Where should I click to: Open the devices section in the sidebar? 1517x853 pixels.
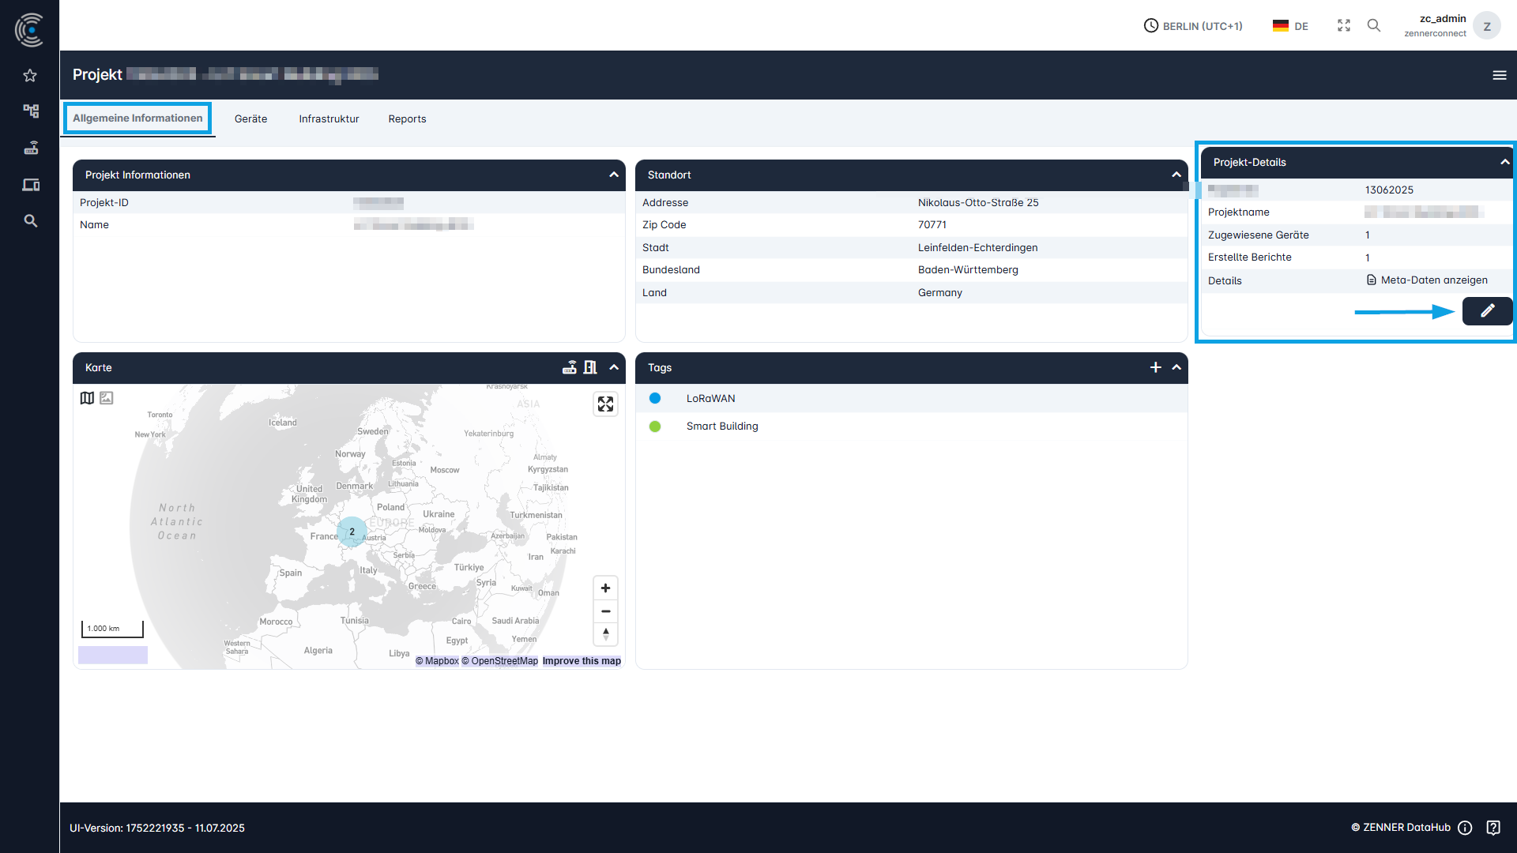pyautogui.click(x=30, y=184)
